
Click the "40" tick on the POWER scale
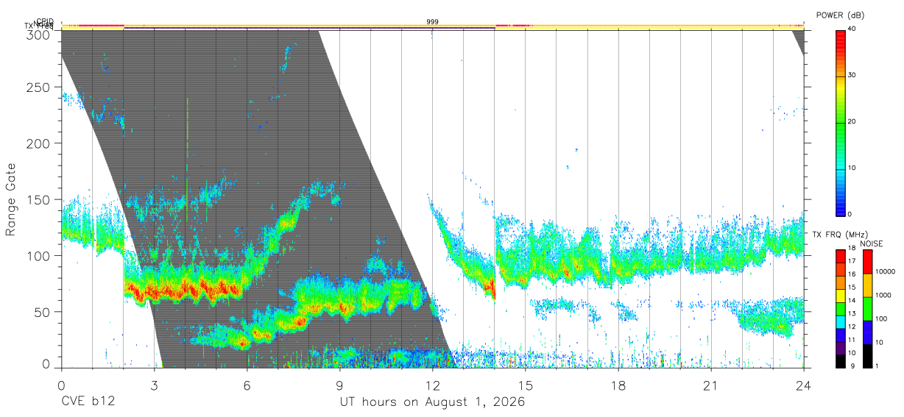click(x=852, y=29)
